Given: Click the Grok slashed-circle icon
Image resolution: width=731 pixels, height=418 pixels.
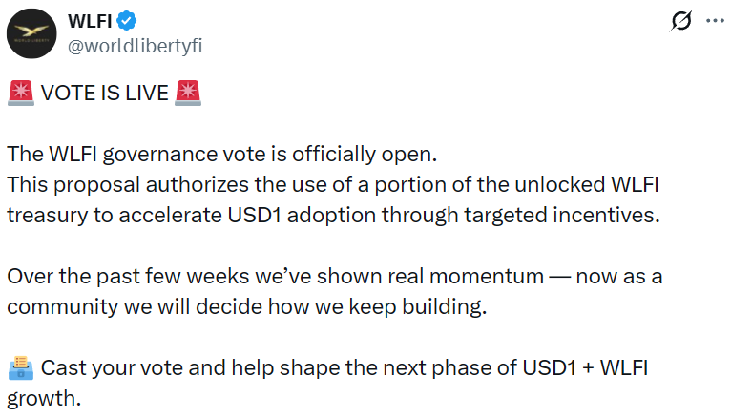Looking at the screenshot, I should (682, 21).
